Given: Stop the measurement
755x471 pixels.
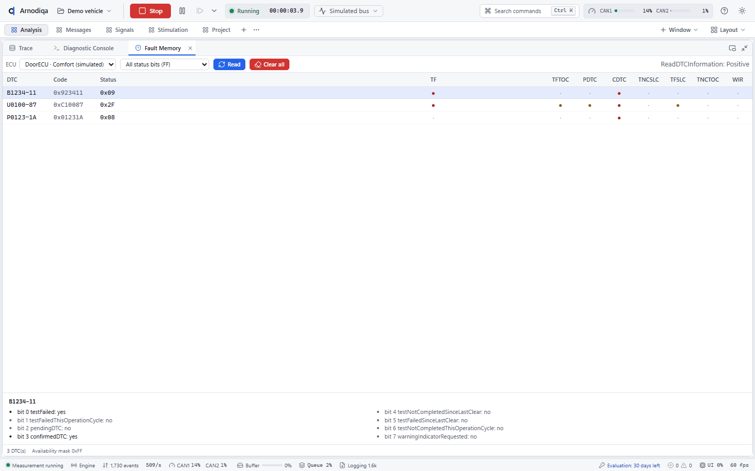Looking at the screenshot, I should tap(150, 11).
